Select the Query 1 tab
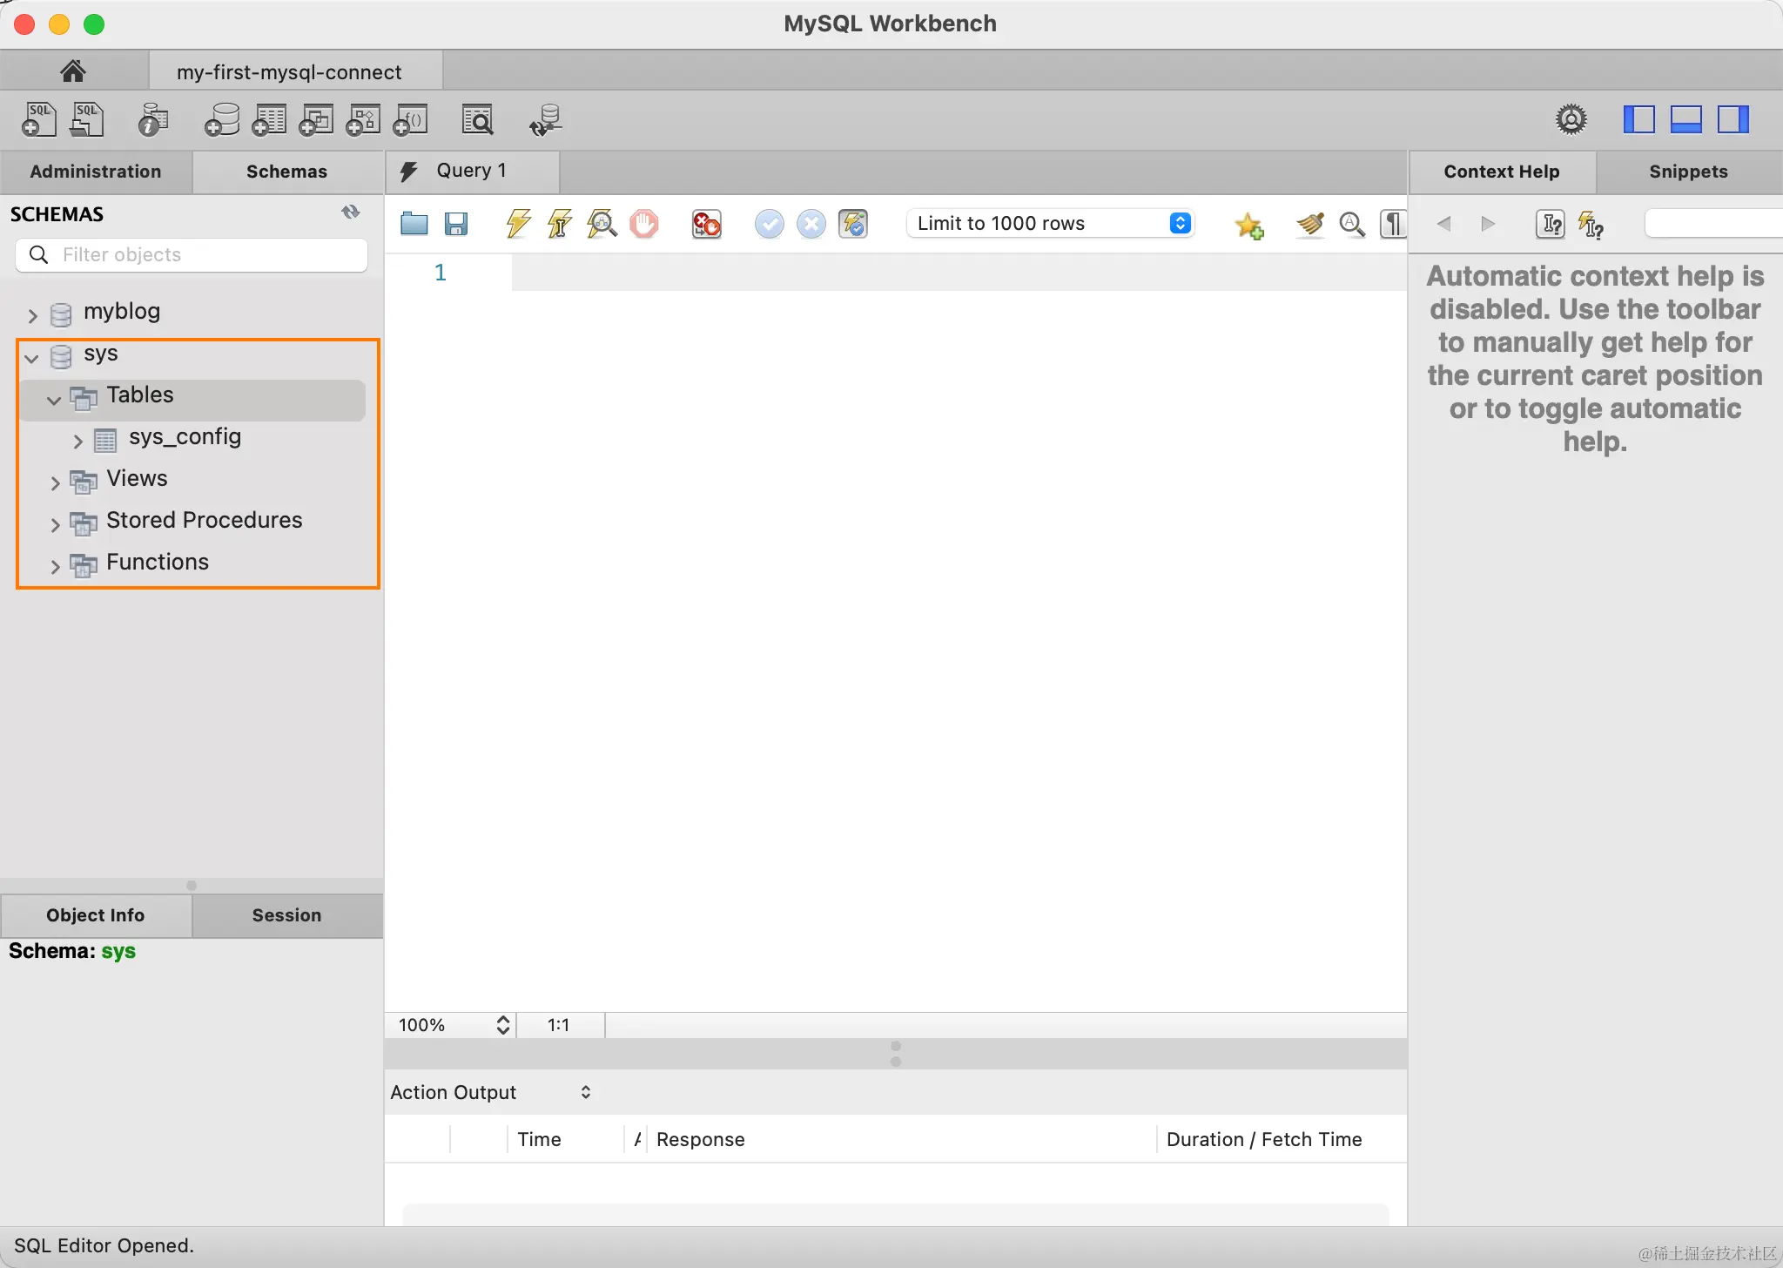Image resolution: width=1783 pixels, height=1268 pixels. 473,171
